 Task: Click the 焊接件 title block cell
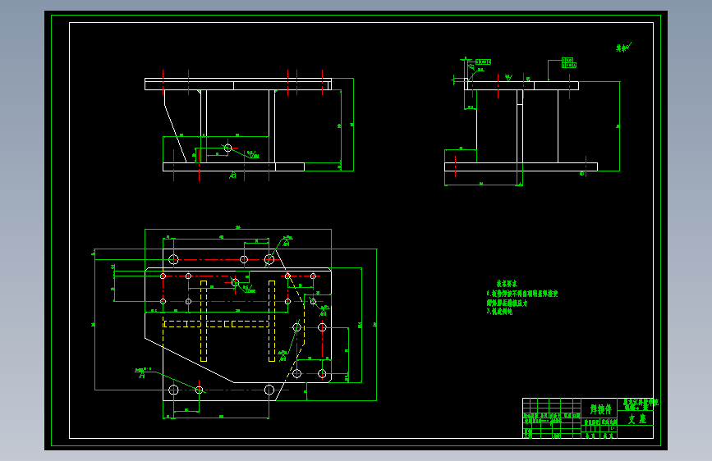pos(599,409)
